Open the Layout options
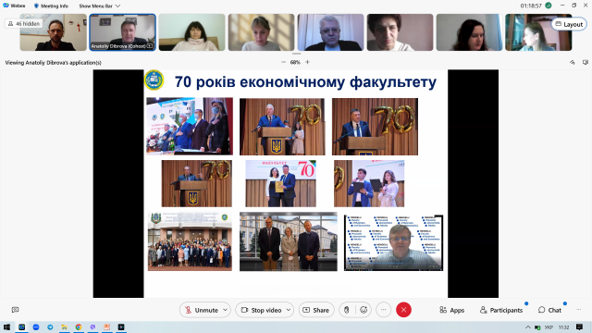This screenshot has height=333, width=592. pos(569,24)
